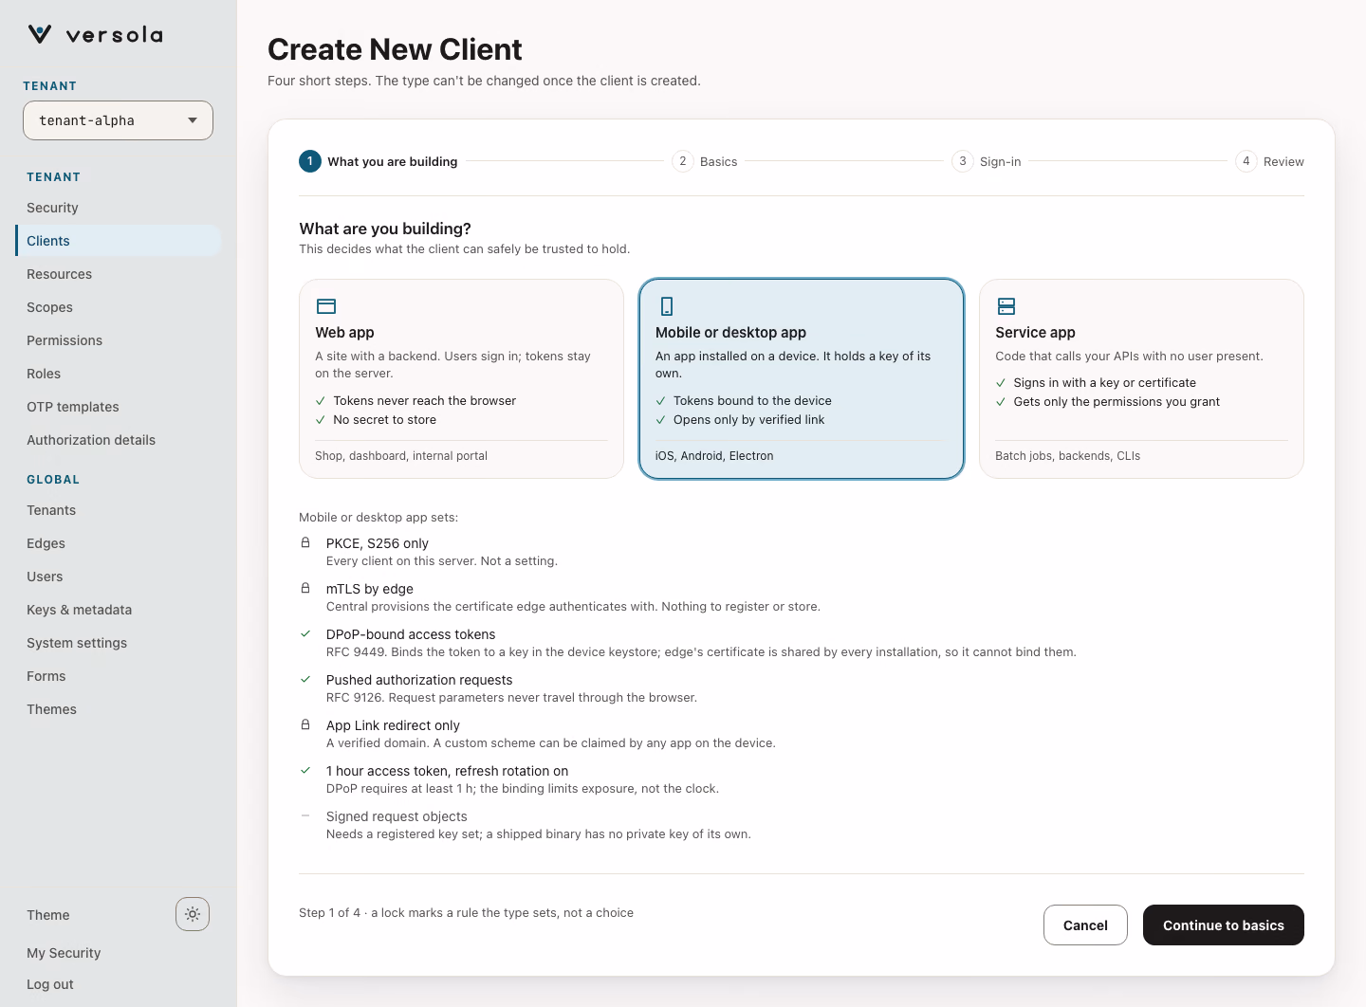Open the Tenants page
Image resolution: width=1366 pixels, height=1007 pixels.
(x=118, y=510)
